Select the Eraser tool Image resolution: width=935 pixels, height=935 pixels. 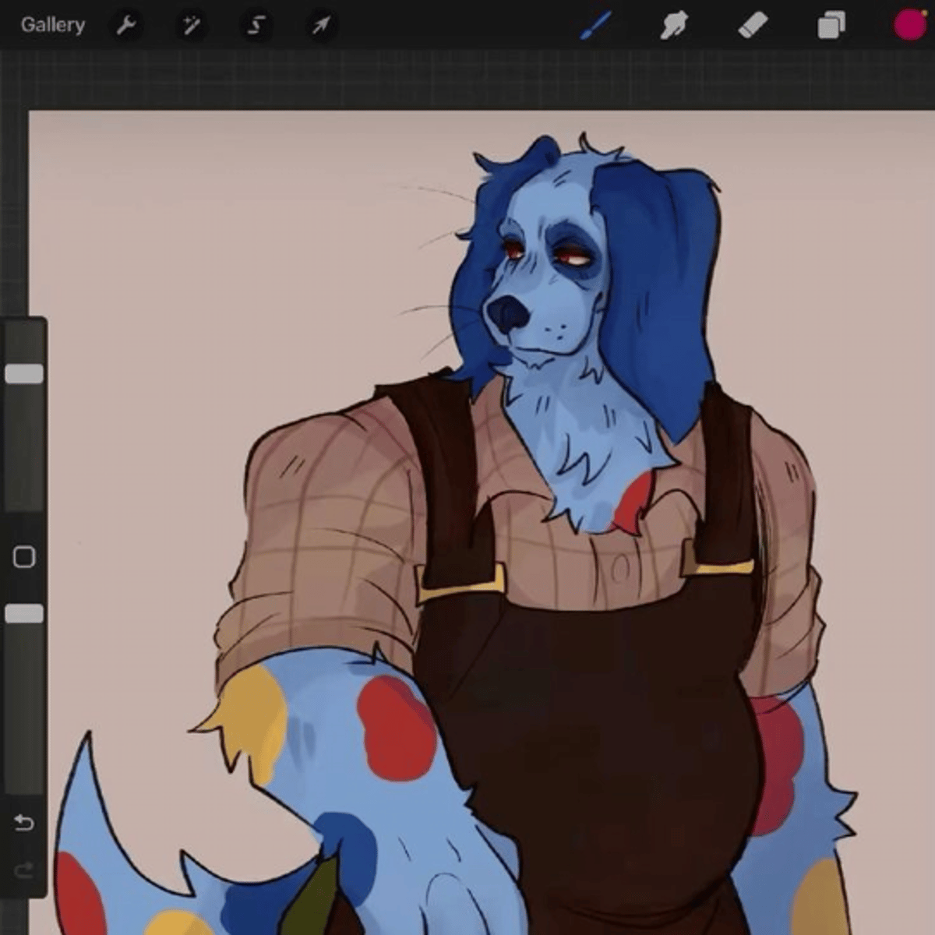753,26
